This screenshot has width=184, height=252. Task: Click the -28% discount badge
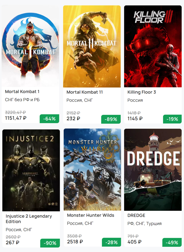[111, 242]
